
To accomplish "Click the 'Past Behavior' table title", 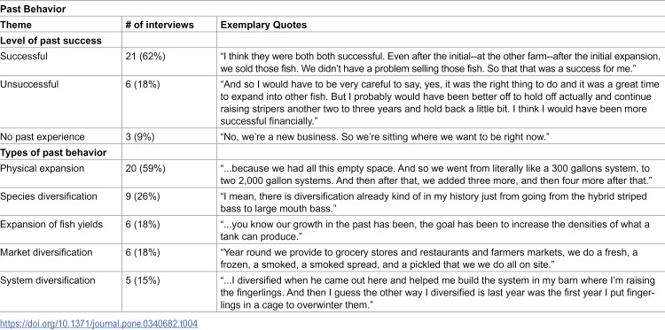I will click(x=33, y=9).
